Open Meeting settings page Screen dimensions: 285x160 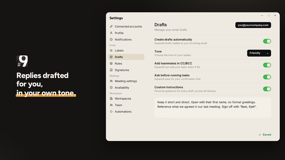point(126,81)
